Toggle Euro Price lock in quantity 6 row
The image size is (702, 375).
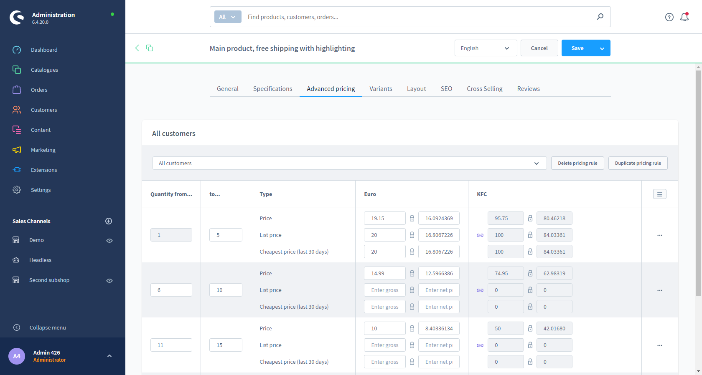pos(412,273)
